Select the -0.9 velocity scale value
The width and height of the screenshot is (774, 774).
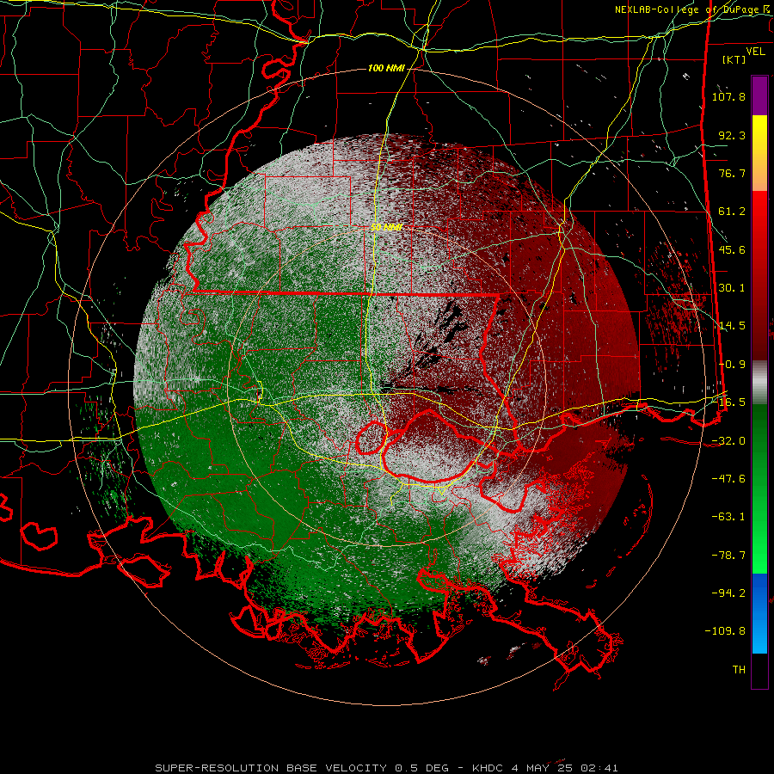tap(732, 365)
